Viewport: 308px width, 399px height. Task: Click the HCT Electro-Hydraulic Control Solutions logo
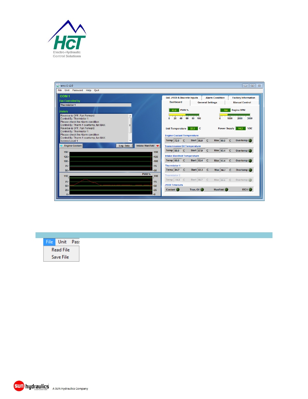[x=67, y=39]
